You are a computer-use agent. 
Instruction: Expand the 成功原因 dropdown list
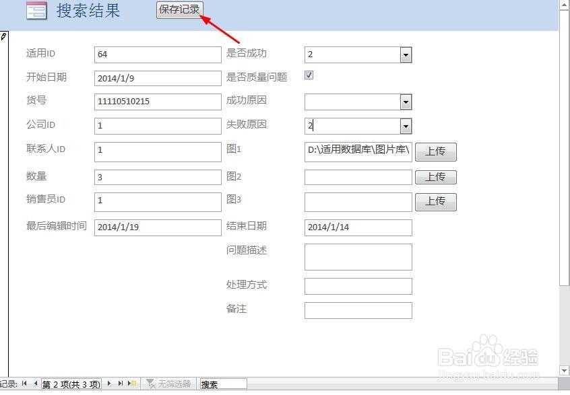(406, 101)
